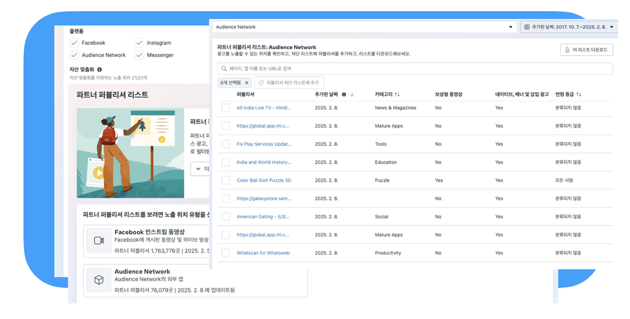
Task: Click the magnifier icon in search box
Action: pyautogui.click(x=224, y=69)
